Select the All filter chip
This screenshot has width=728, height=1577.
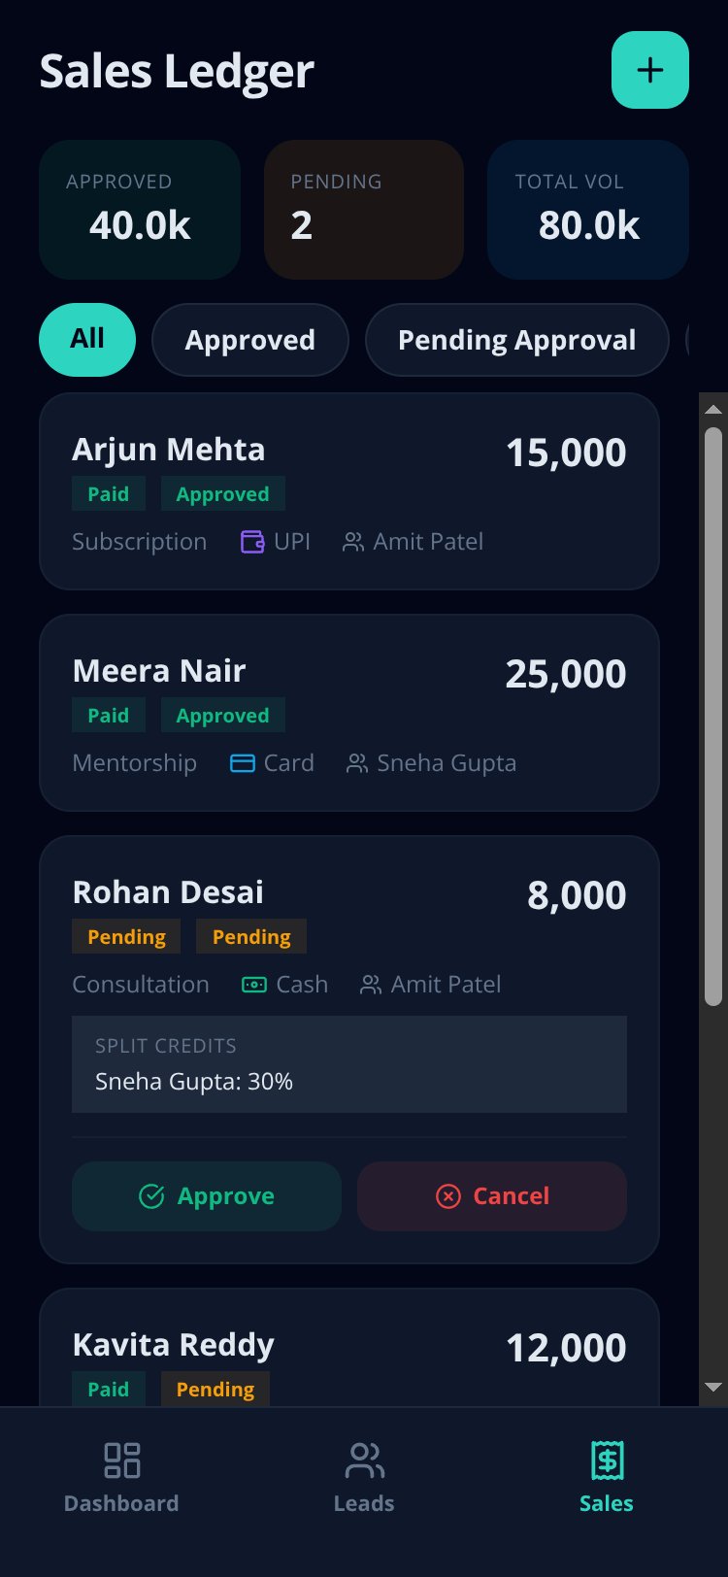[87, 340]
